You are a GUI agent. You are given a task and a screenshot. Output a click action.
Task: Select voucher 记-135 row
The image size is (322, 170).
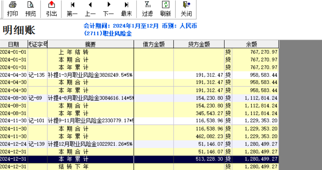(37, 75)
